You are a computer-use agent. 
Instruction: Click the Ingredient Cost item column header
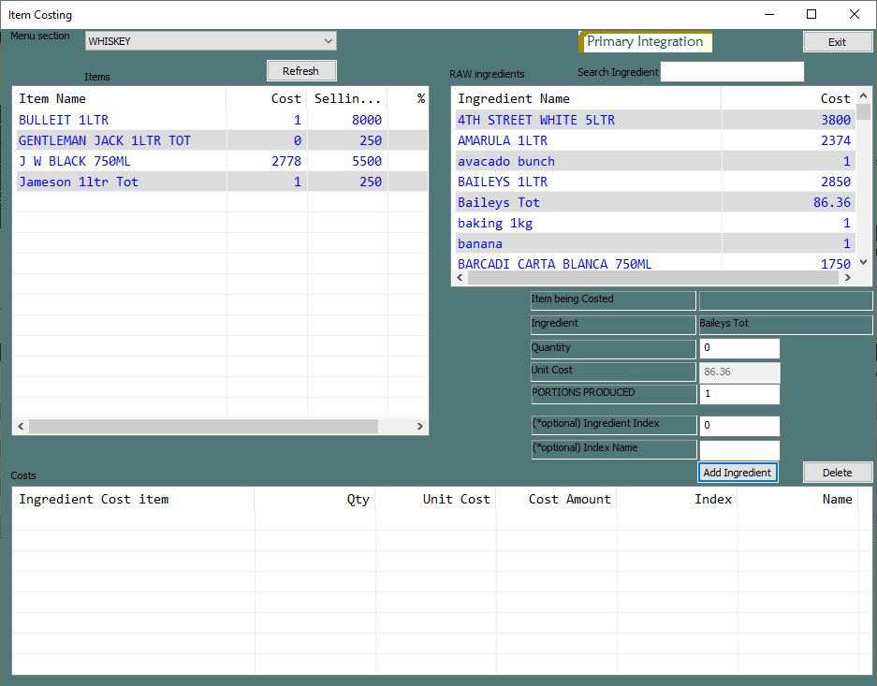point(134,499)
